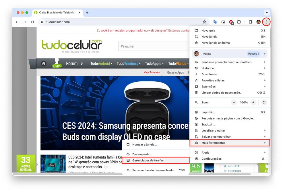Reload the current page

click(x=33, y=22)
